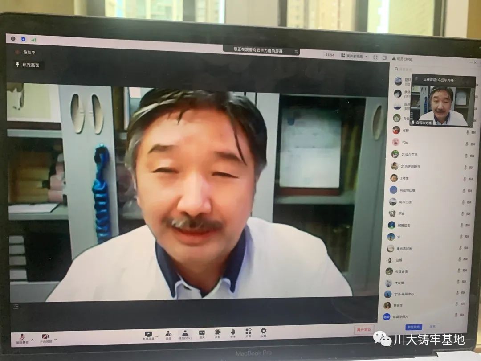This screenshot has width=481, height=361.
Task: Click the fullscreen icon near speaker view
Action: (375, 57)
